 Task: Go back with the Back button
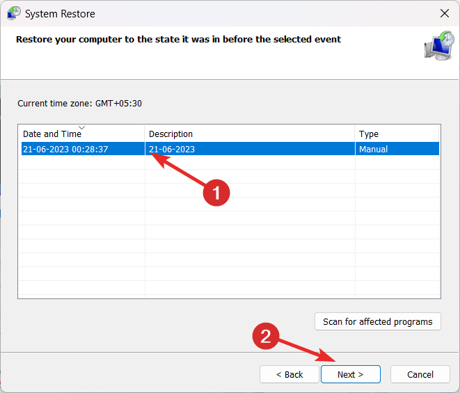(289, 374)
